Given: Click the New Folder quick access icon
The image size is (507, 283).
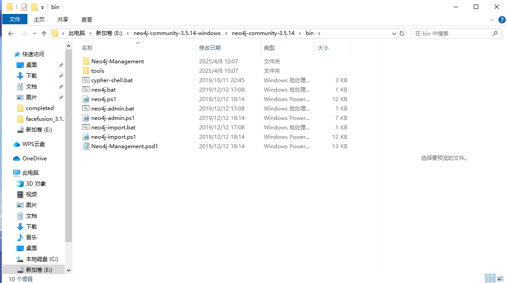Looking at the screenshot, I should 34,7.
